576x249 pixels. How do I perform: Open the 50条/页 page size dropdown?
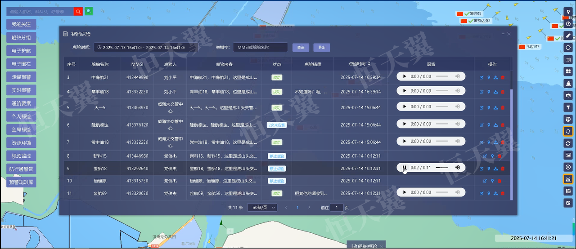262,208
